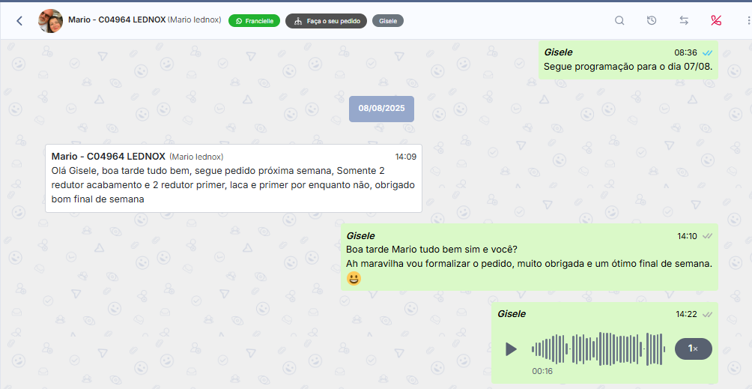Viewport: 752px width, 389px height.
Task: Open Mario's contact profile photo
Action: pyautogui.click(x=50, y=21)
